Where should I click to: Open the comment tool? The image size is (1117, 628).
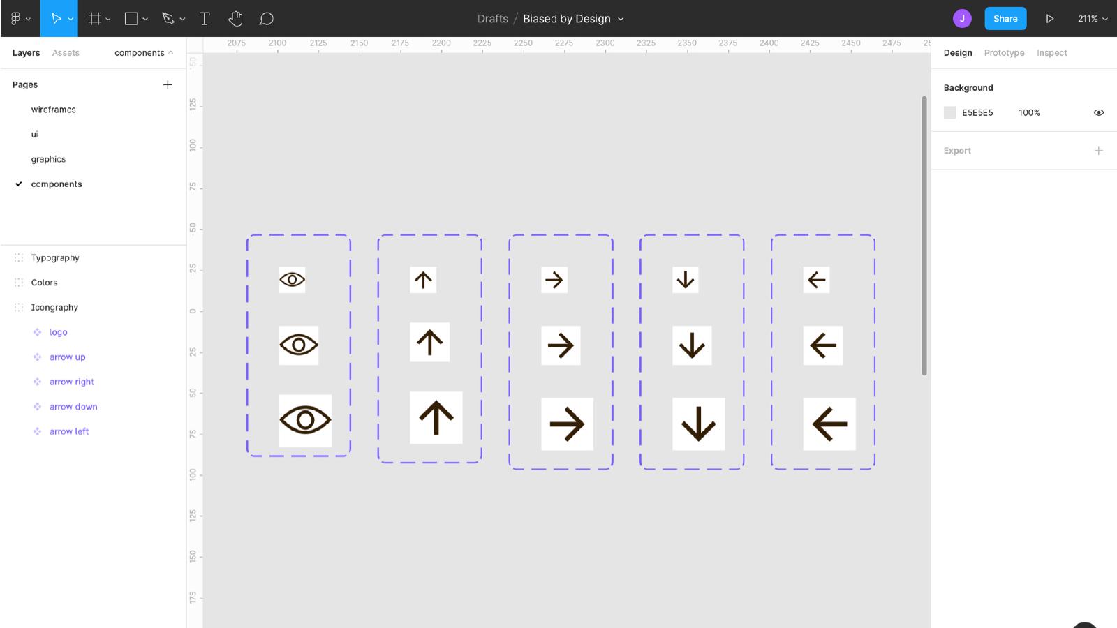tap(266, 18)
